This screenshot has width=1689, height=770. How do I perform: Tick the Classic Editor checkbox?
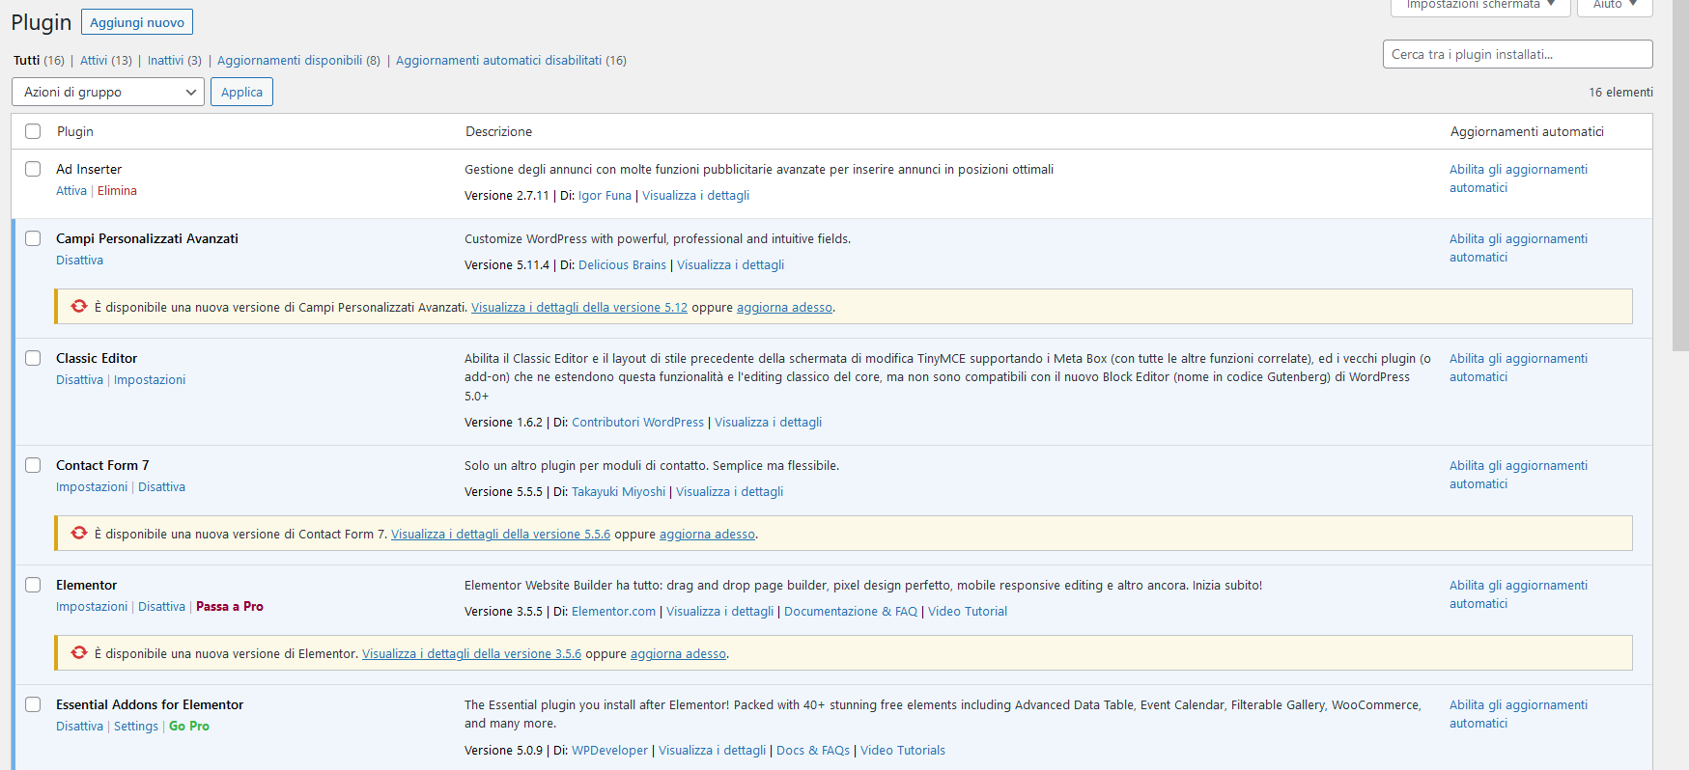point(33,358)
